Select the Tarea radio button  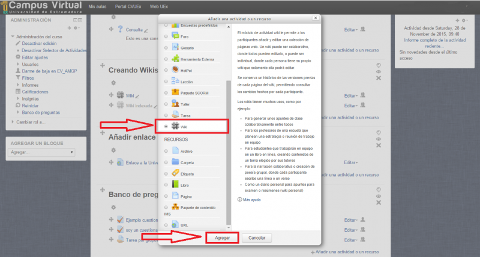coord(166,115)
